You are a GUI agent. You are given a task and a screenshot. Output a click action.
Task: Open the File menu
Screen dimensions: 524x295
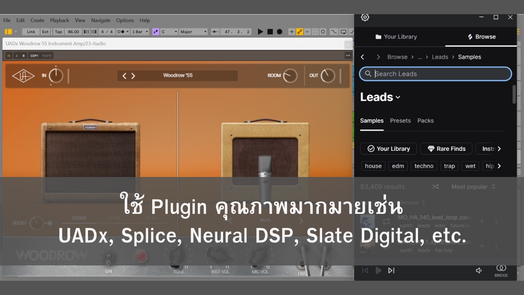[x=7, y=20]
